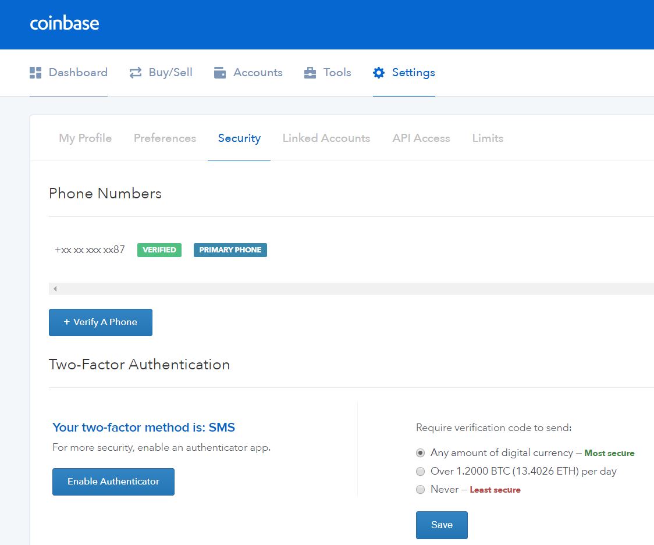Go to Buy/Sell
Viewport: 654px width, 545px height.
click(161, 73)
